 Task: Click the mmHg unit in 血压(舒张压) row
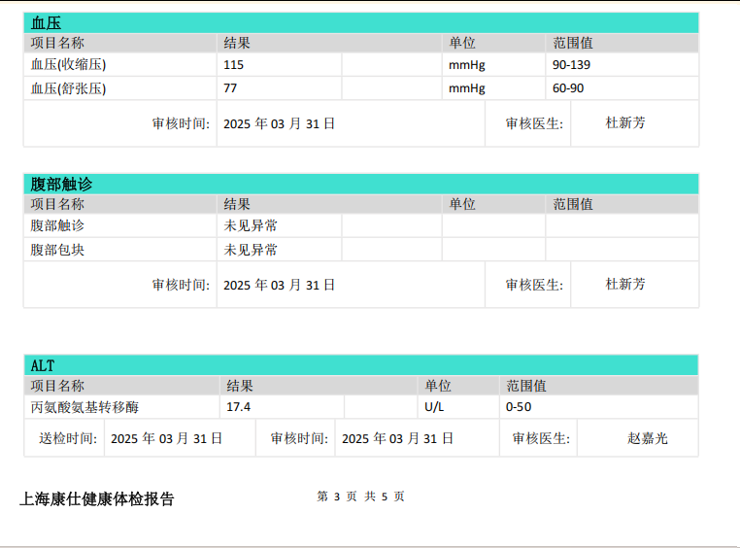pyautogui.click(x=466, y=88)
